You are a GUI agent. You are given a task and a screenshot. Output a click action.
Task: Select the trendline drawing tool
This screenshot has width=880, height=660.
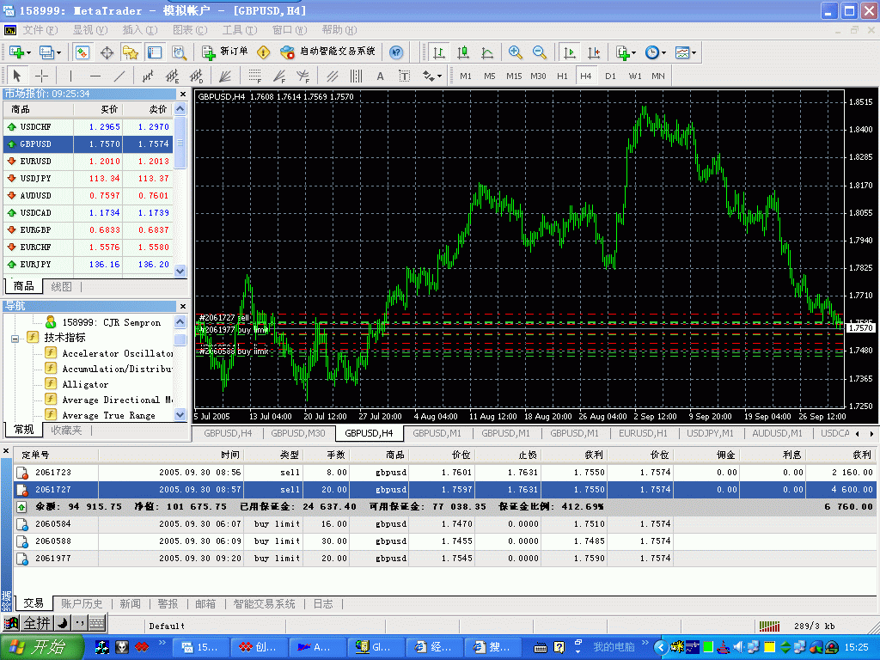119,76
